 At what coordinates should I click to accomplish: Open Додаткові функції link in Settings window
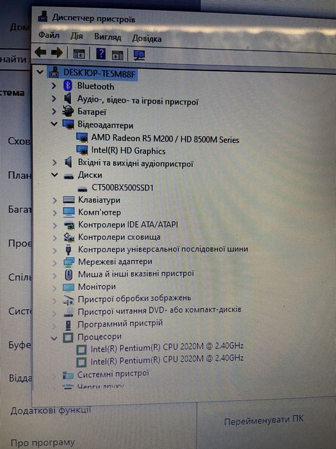pyautogui.click(x=51, y=411)
